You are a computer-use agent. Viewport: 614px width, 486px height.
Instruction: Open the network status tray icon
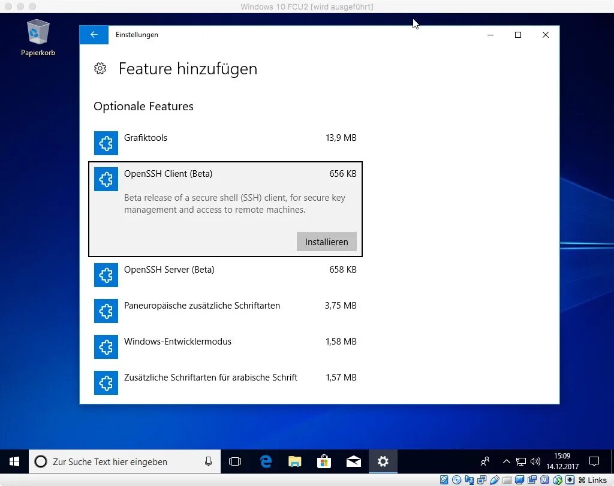point(521,462)
